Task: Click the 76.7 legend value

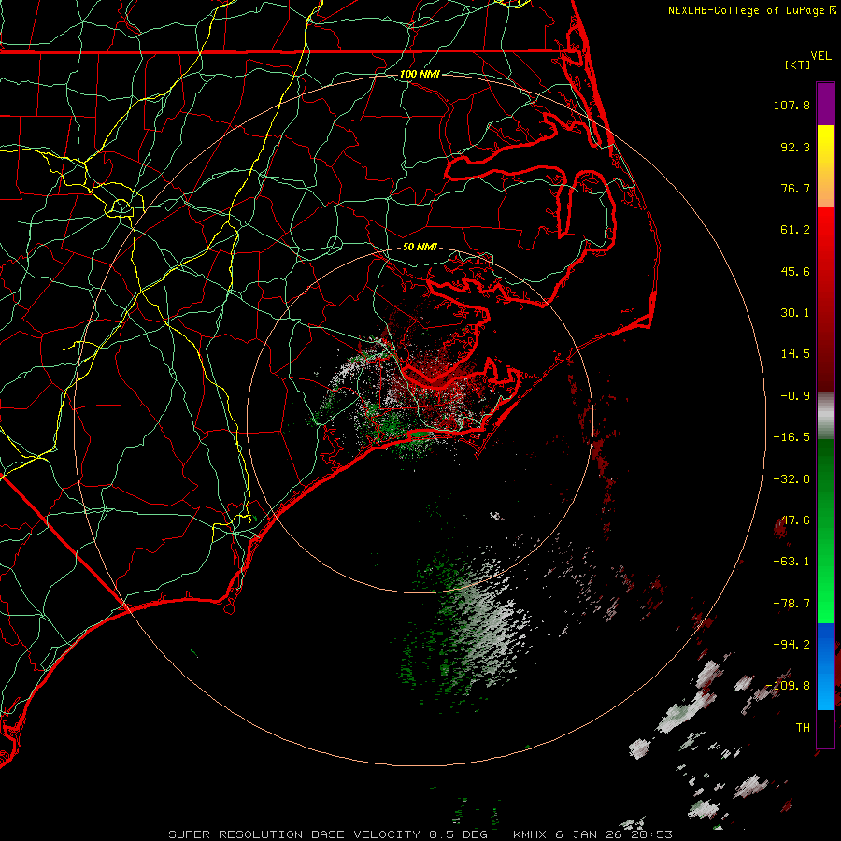Action: pyautogui.click(x=795, y=188)
